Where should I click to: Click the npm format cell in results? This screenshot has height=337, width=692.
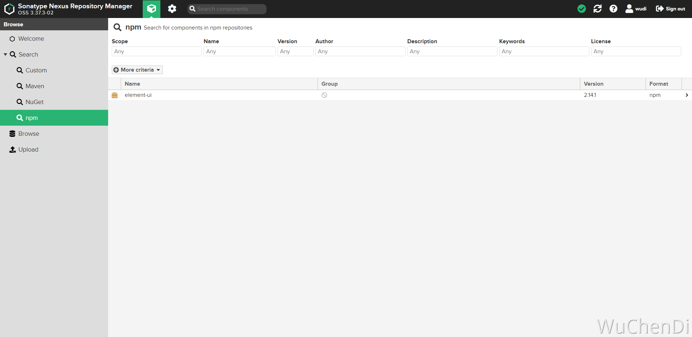[x=655, y=95]
